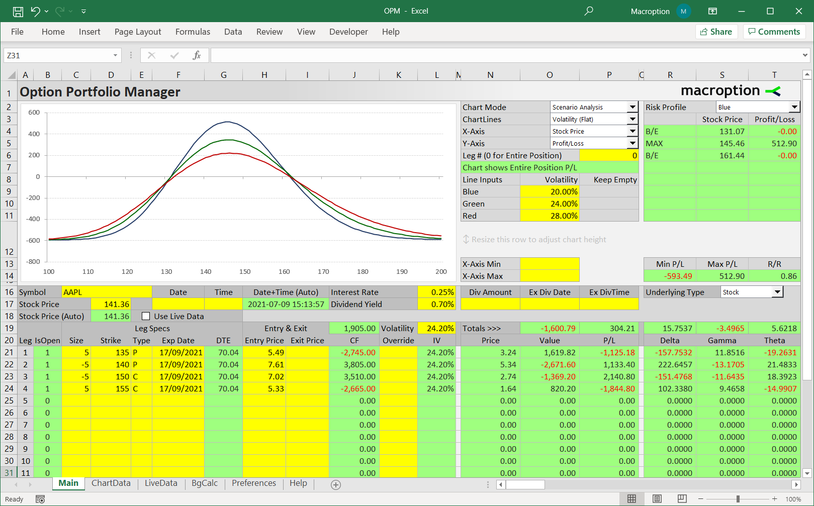814x506 pixels.
Task: Click the Redo arrow icon
Action: coord(60,11)
